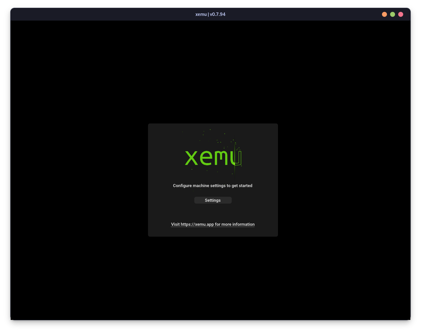Click the 'Configure machine settings' message text
Screen dimensions: 421x333
tap(213, 186)
